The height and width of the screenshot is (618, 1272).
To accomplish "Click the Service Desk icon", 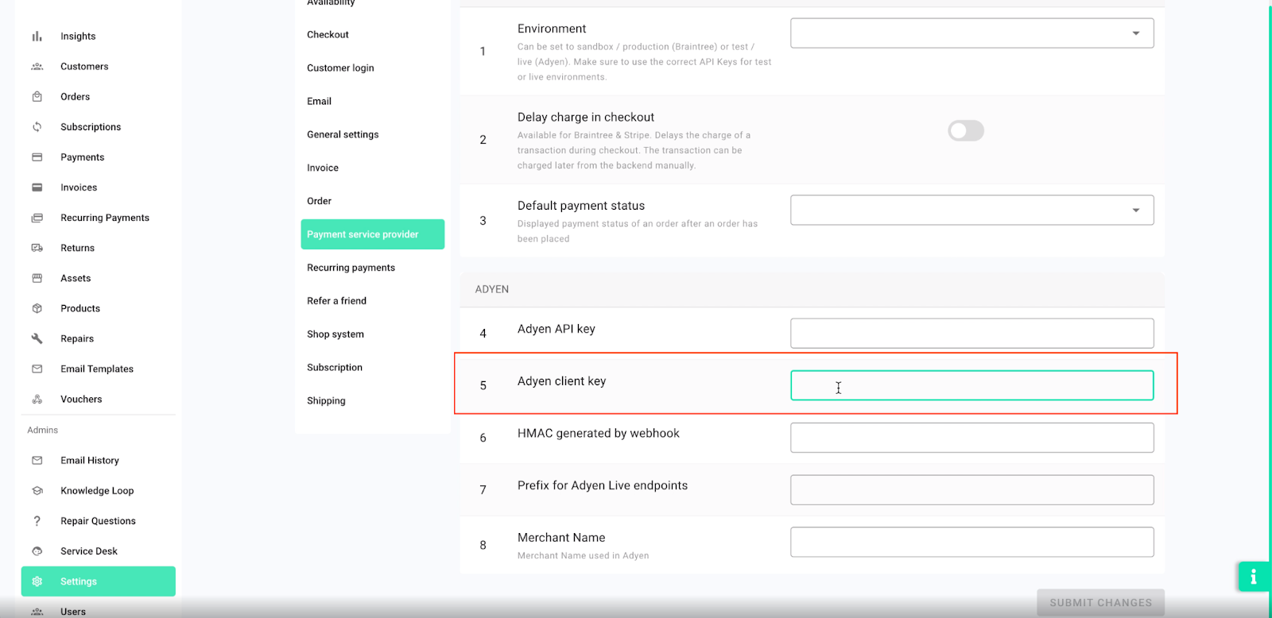I will (37, 551).
